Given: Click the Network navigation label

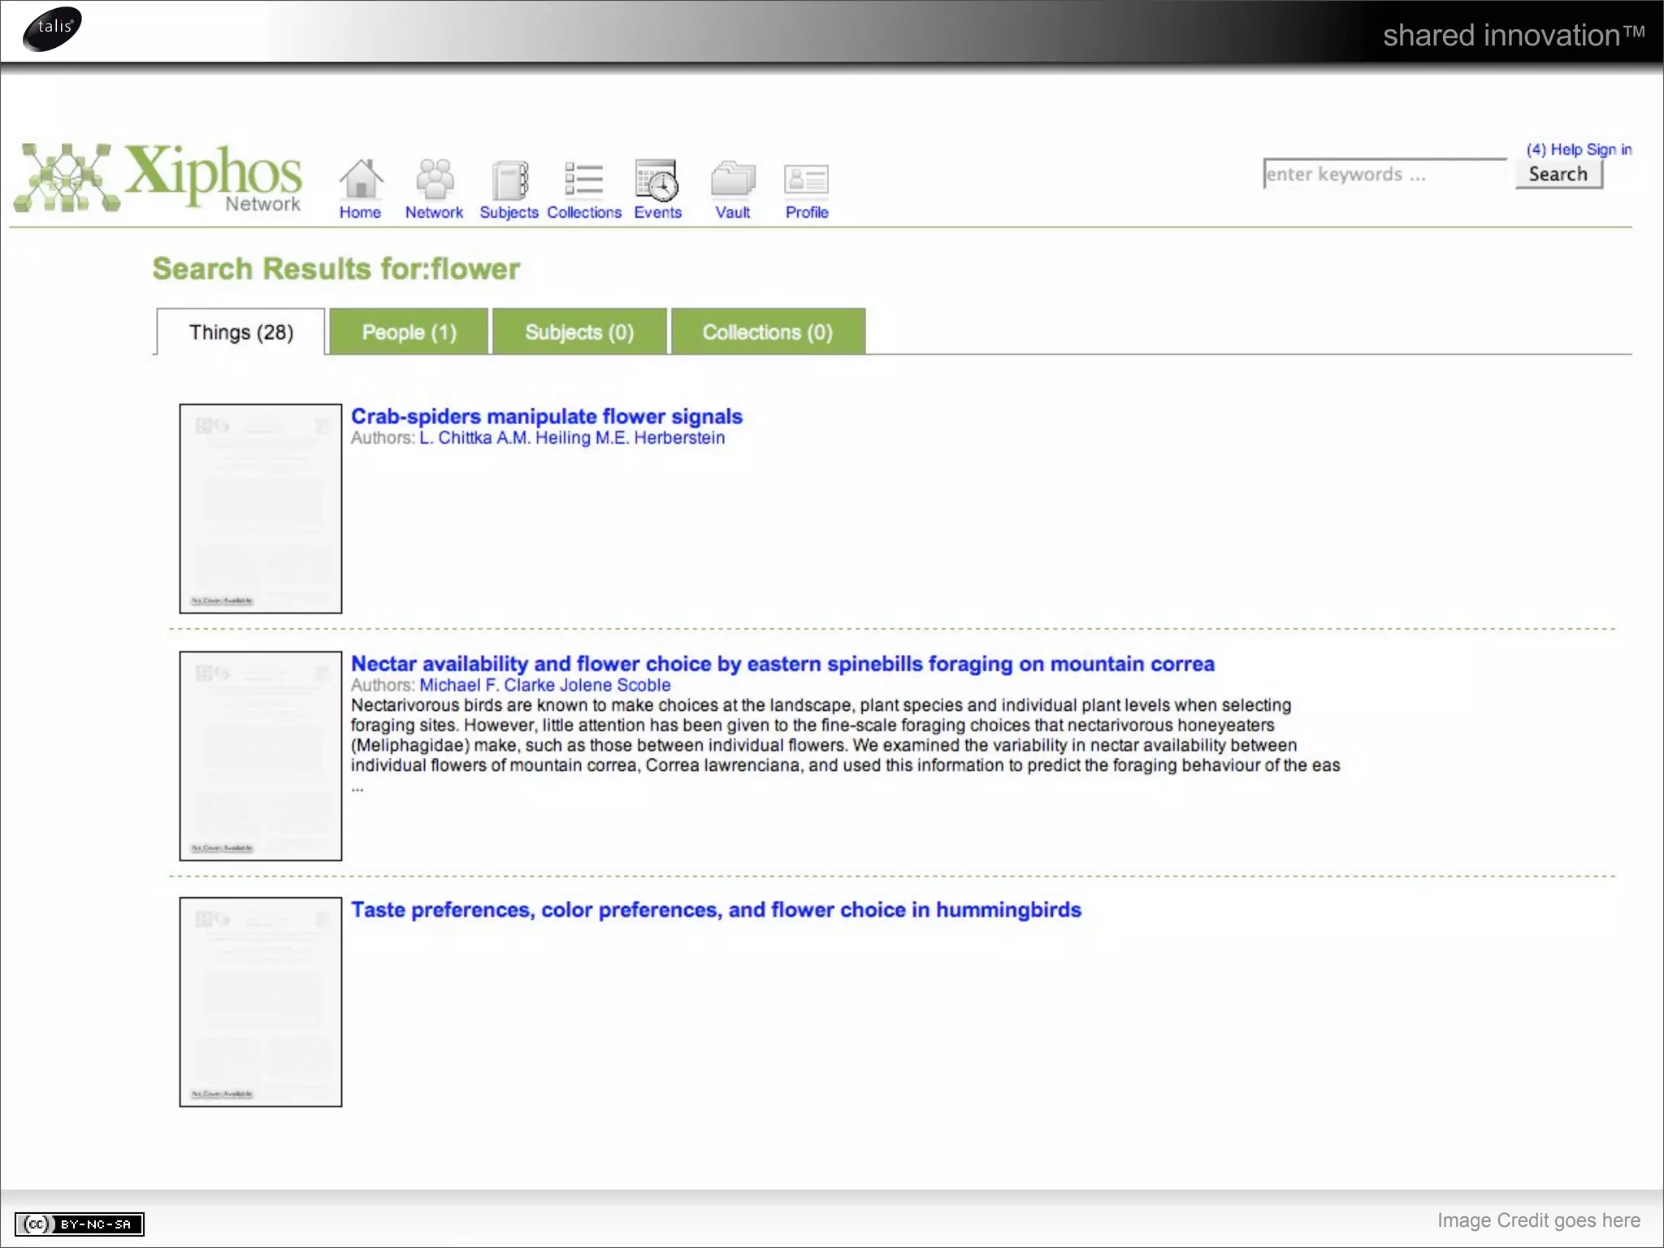Looking at the screenshot, I should coord(434,212).
